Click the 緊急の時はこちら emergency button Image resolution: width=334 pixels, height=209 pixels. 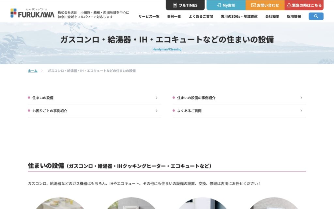click(304, 5)
